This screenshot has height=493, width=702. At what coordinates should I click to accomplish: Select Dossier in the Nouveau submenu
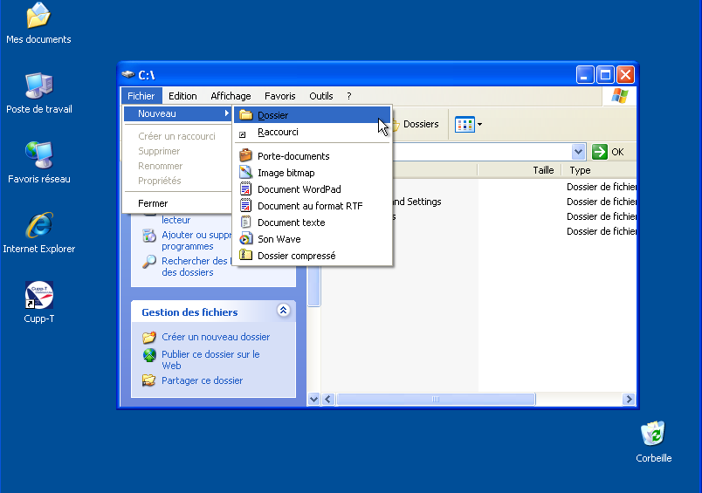[272, 115]
